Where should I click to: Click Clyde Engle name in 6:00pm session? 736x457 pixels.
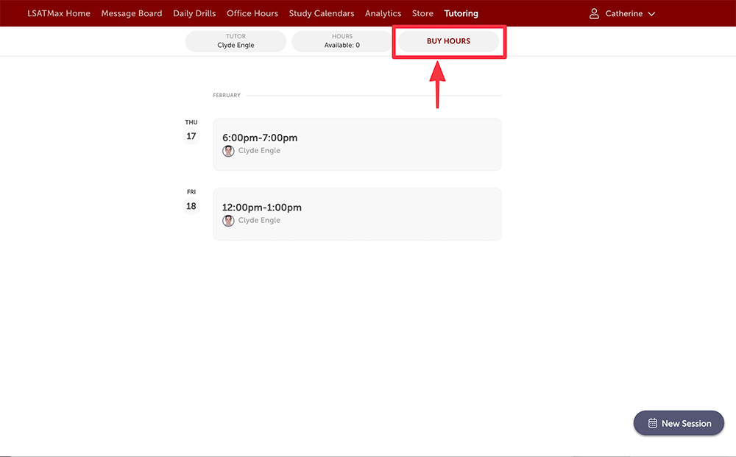pyautogui.click(x=259, y=151)
